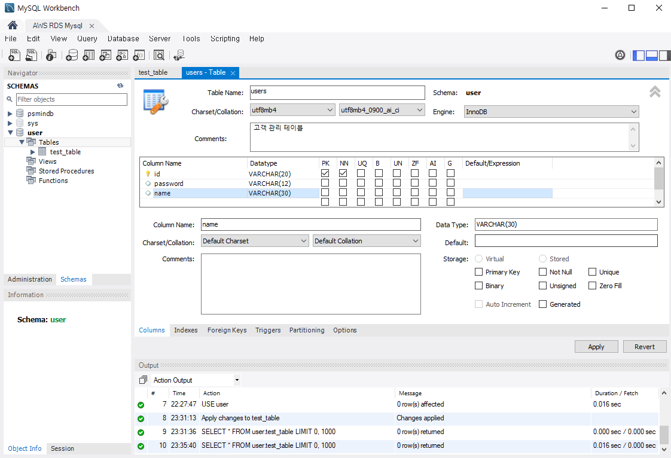
Task: Open the utf8mb4 charset dropdown
Action: click(292, 110)
